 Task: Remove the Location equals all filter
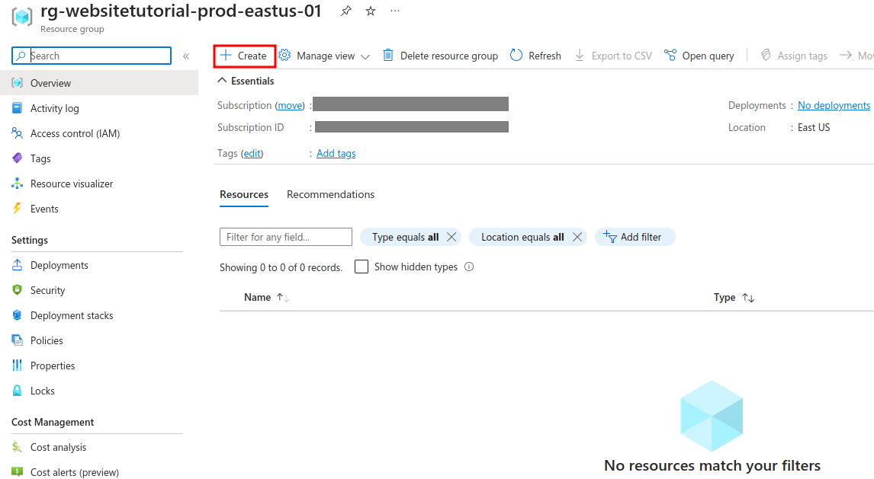[577, 238]
